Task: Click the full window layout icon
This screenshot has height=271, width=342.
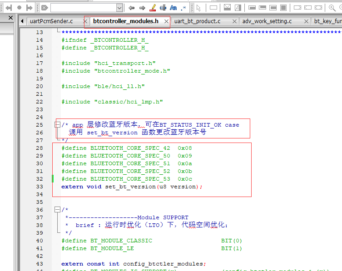Action: (x=283, y=8)
